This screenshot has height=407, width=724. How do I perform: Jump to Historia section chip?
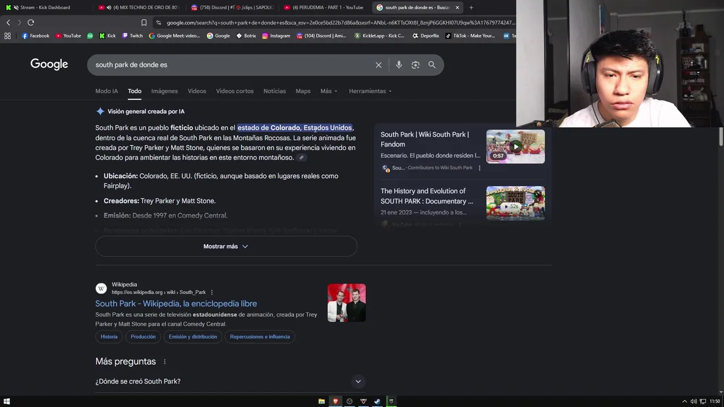coord(109,337)
